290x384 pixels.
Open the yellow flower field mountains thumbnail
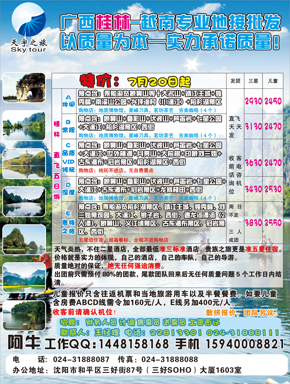point(24,277)
